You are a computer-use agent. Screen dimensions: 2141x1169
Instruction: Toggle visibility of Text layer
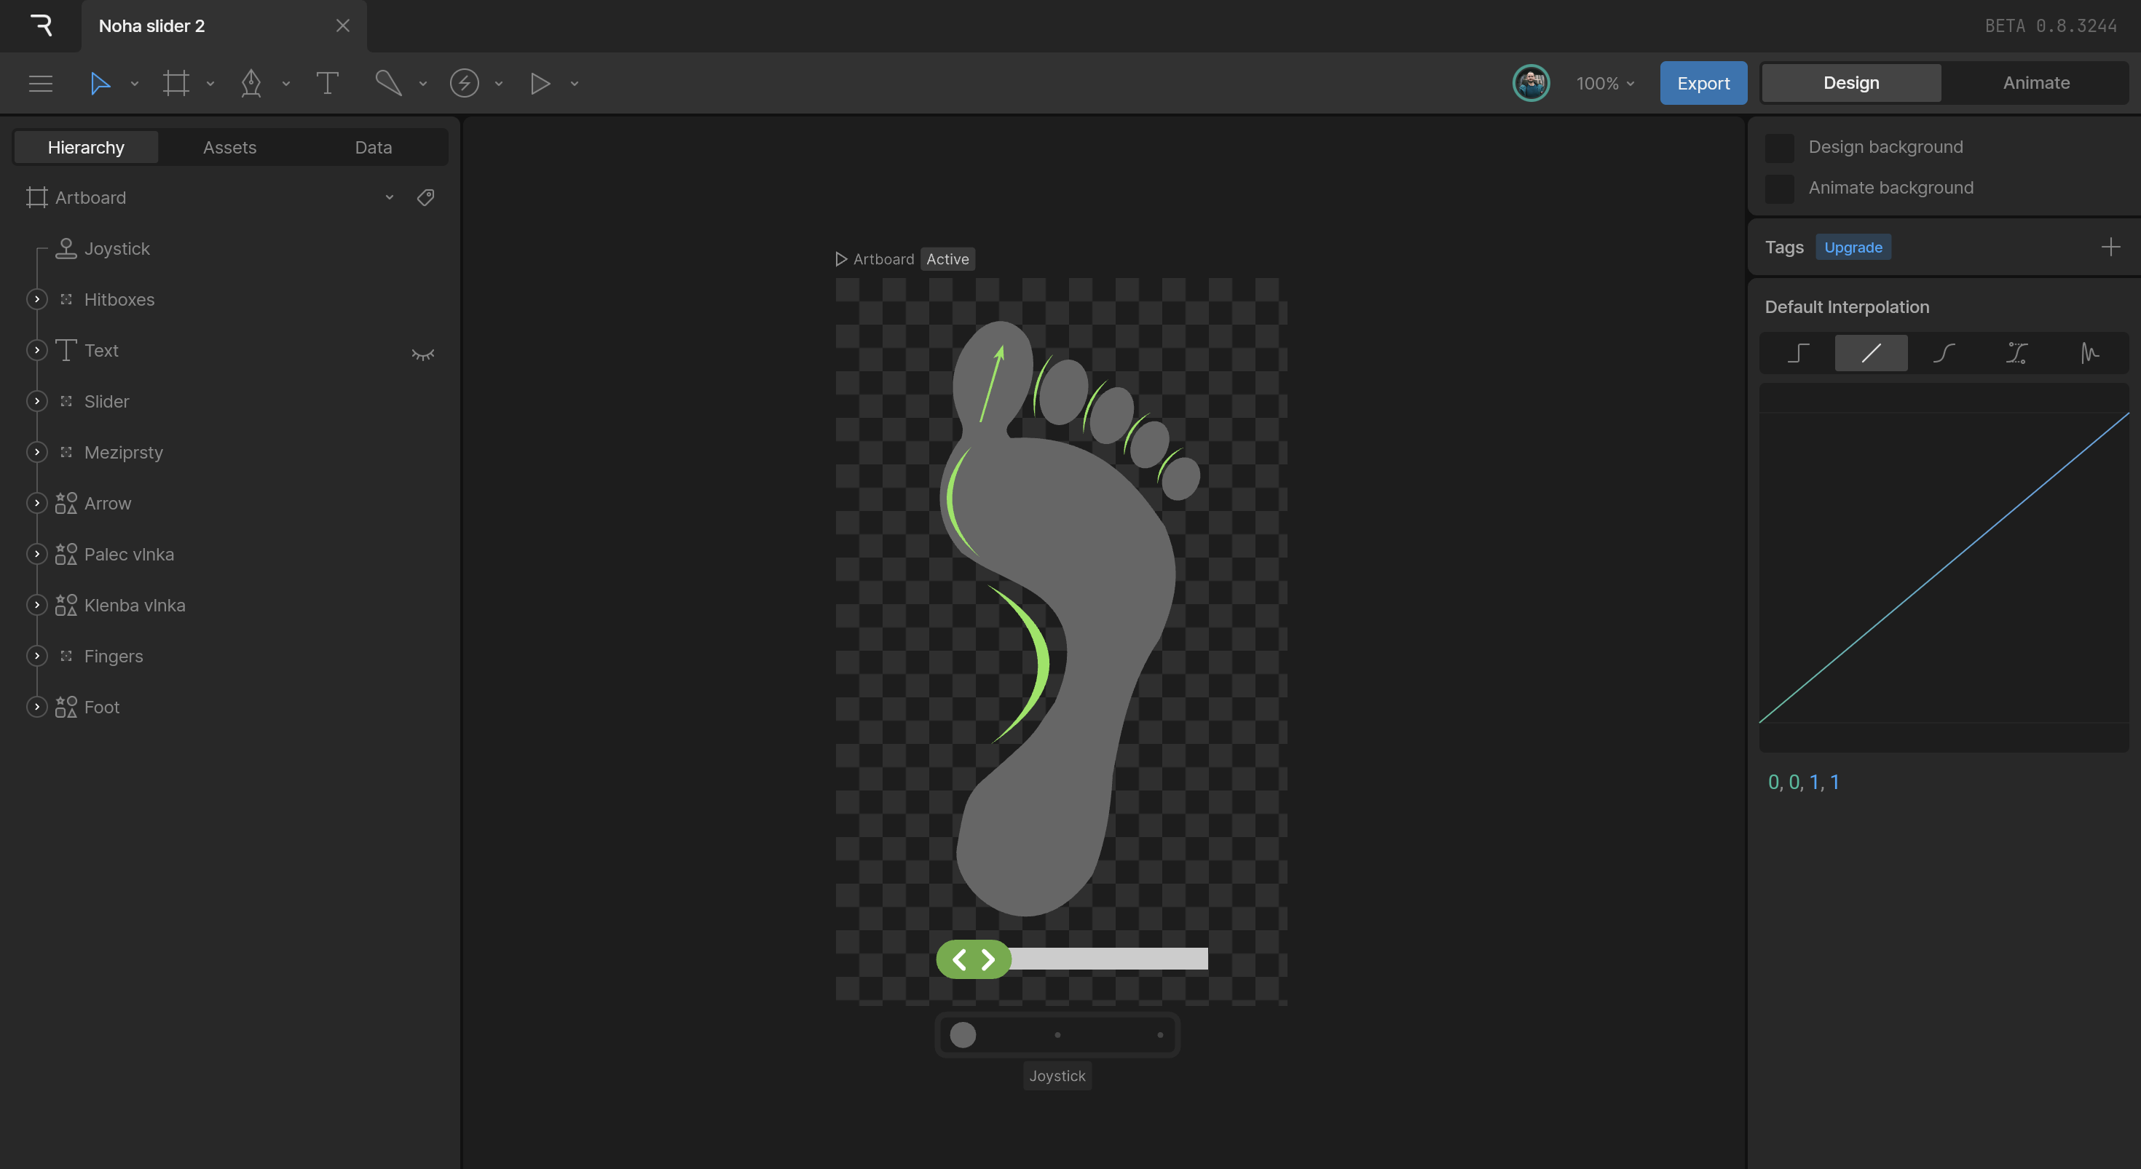click(x=423, y=354)
